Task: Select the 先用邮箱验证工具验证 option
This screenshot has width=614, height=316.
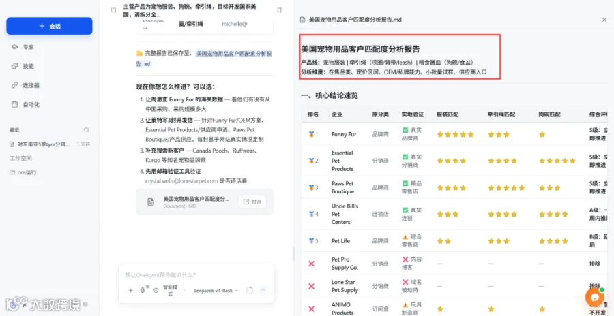Action: point(173,172)
